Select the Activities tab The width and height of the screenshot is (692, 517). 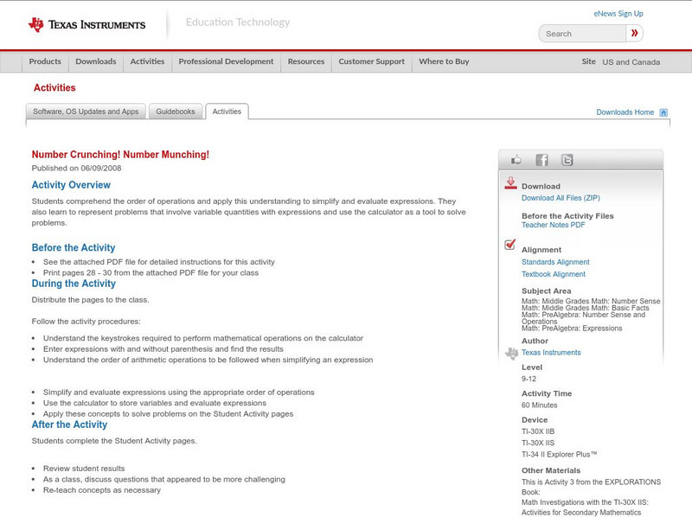[227, 112]
